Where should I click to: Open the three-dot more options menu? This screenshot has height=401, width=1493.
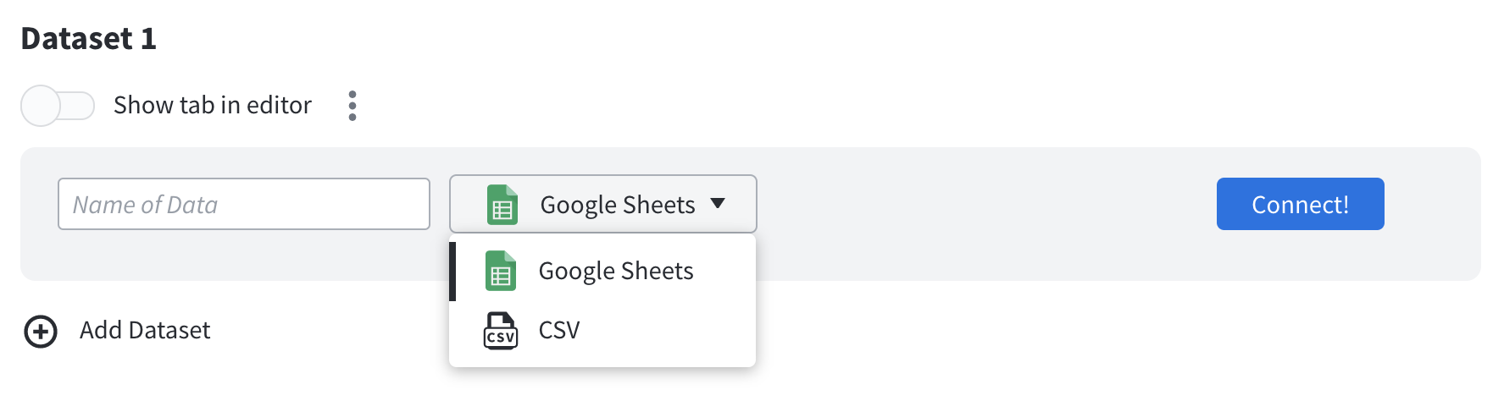pyautogui.click(x=352, y=106)
